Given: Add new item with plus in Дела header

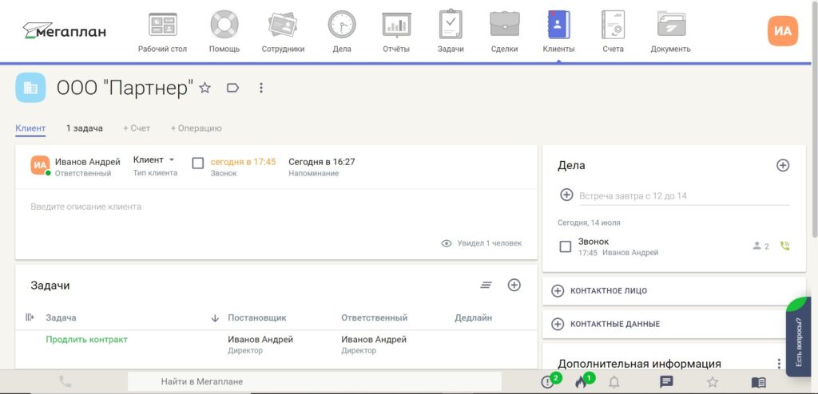Looking at the screenshot, I should (x=783, y=166).
